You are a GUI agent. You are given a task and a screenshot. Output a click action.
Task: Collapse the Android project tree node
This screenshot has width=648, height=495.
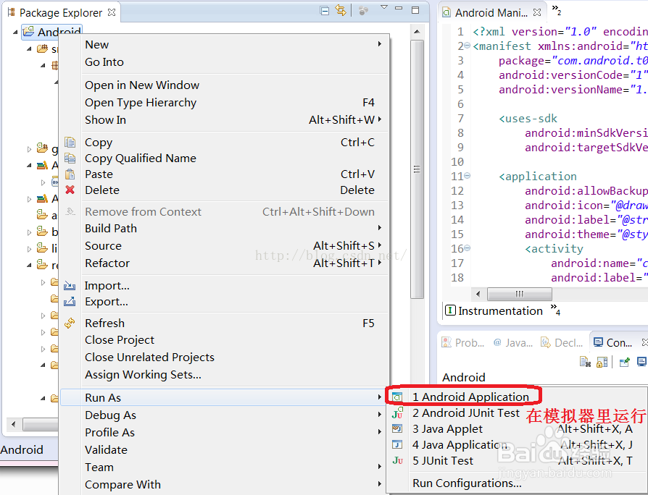[x=15, y=32]
